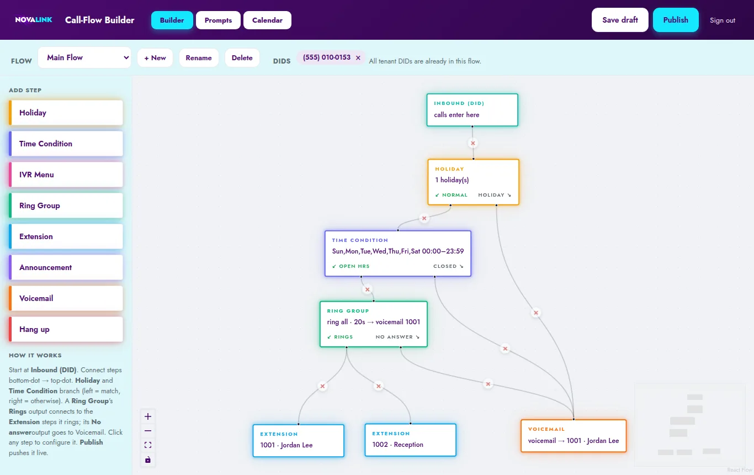Add an Announcement step
This screenshot has width=754, height=475.
tap(66, 267)
